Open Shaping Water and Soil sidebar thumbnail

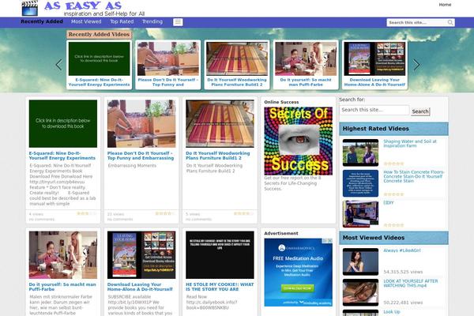pyautogui.click(x=361, y=152)
